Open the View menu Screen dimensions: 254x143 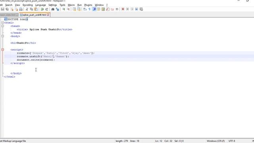[17, 5]
